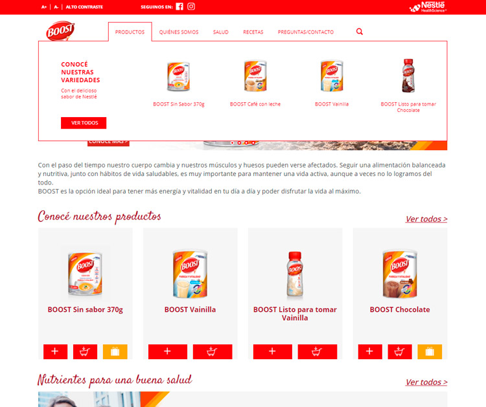Click the BOOST logo
Screen dimensions: 486x407
click(x=60, y=30)
